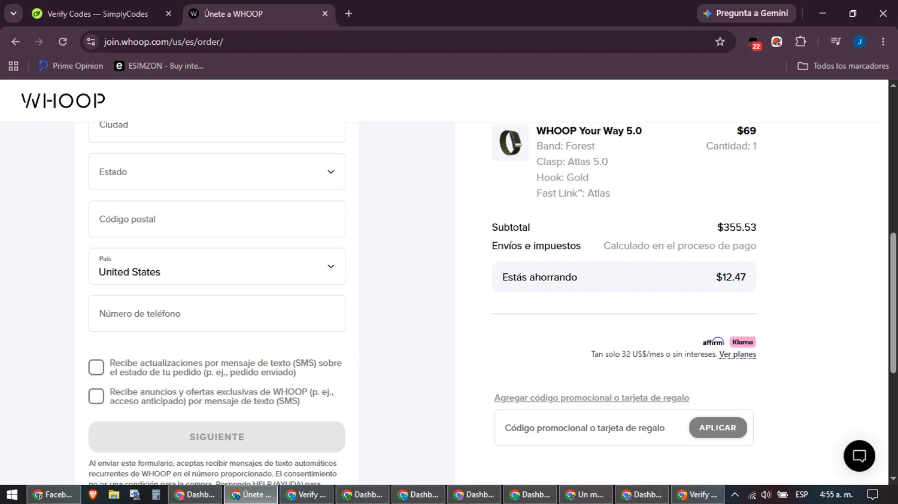Switch the ESP input language
Screen dimensions: 898x504
coord(802,494)
